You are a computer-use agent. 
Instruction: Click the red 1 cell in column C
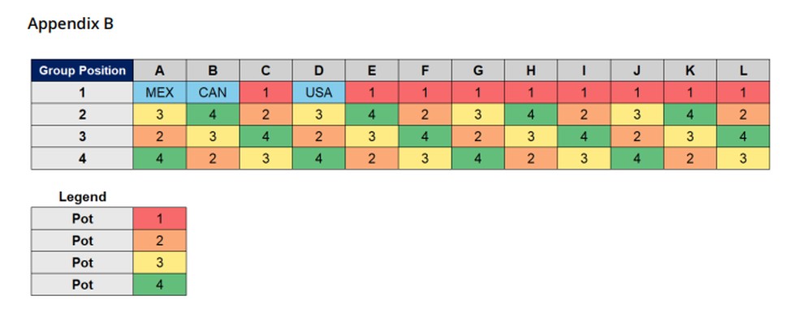[x=266, y=92]
